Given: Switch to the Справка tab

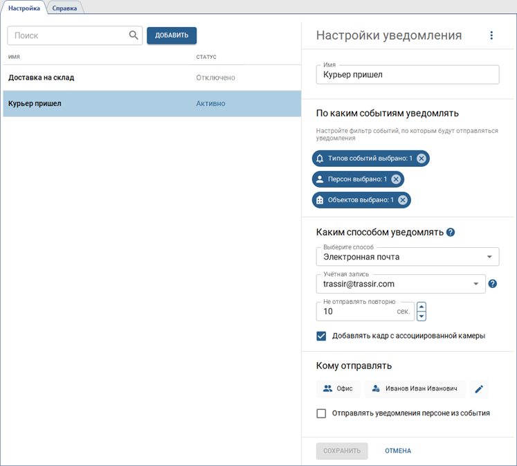Looking at the screenshot, I should [x=64, y=8].
